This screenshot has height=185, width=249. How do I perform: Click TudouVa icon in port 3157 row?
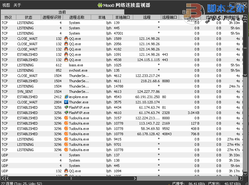(x=66, y=118)
